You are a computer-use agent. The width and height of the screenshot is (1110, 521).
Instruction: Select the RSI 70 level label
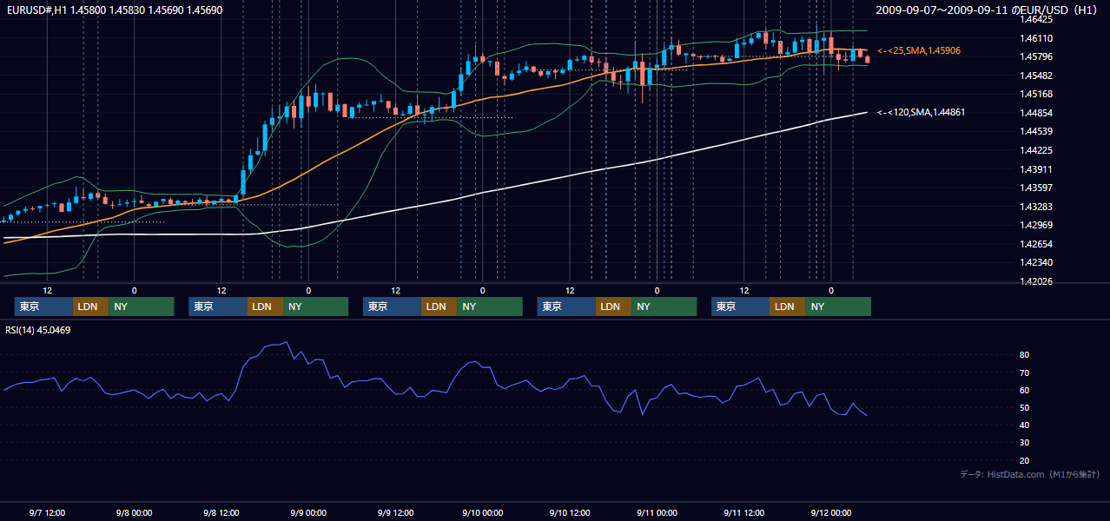coord(1025,373)
